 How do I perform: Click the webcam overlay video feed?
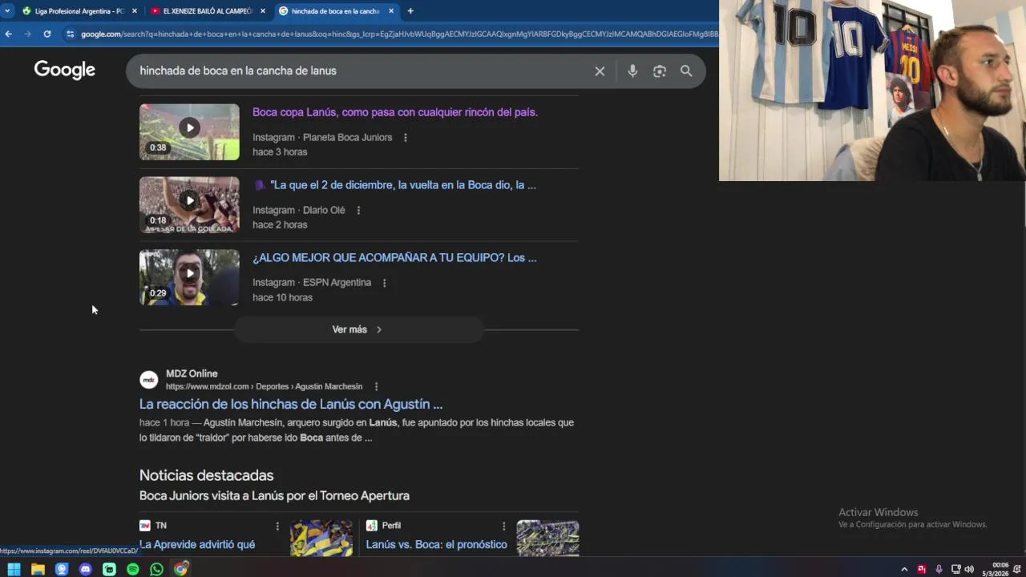(x=872, y=91)
